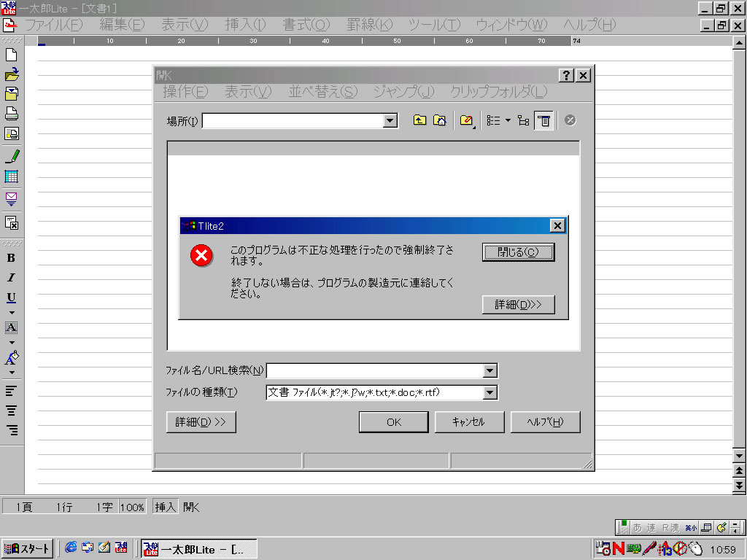Open ジャンプ(J) menu in open dialog
Image resolution: width=747 pixels, height=560 pixels.
pos(403,91)
